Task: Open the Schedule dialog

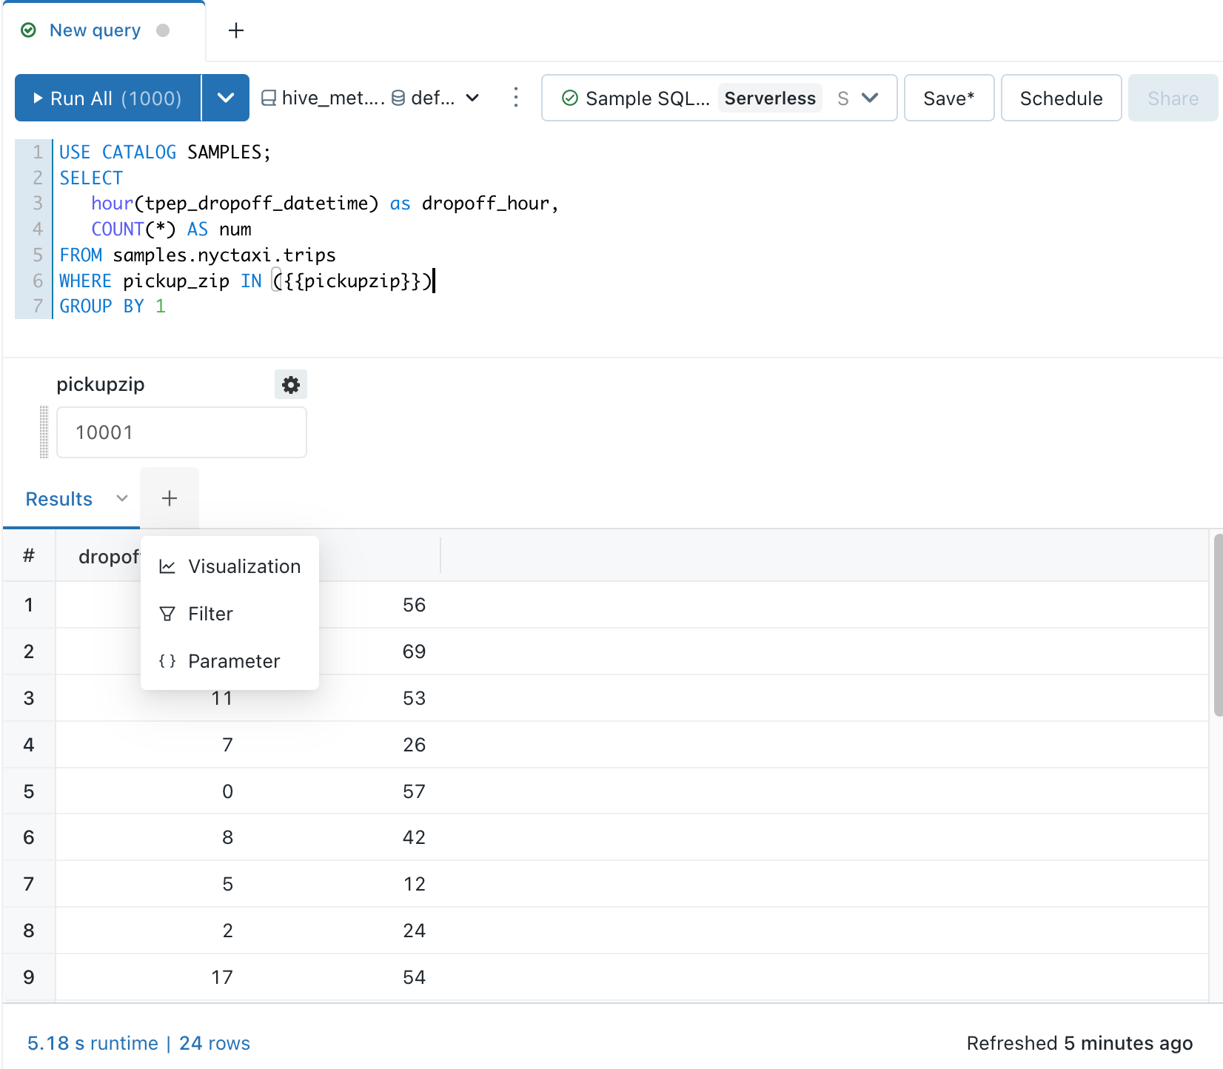Action: [1060, 98]
